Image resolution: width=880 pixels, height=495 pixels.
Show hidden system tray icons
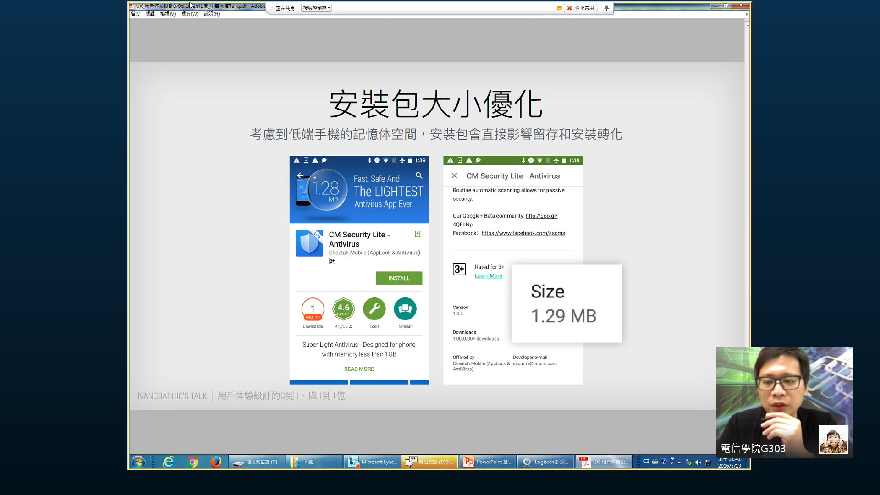(679, 462)
